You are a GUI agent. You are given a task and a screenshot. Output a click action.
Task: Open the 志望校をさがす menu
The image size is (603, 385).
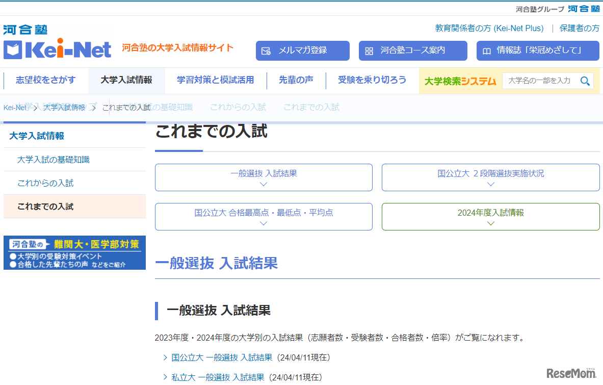(46, 80)
